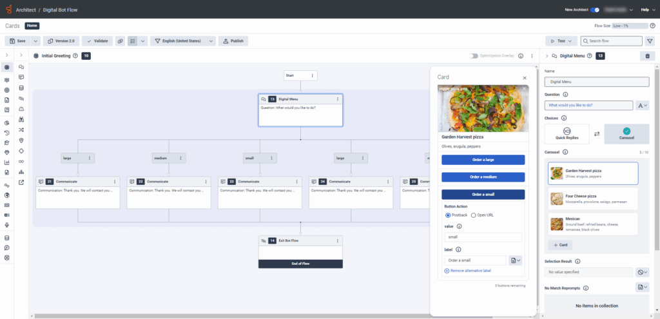Screen dimensions: 660x319
Task: Open the Digital Menu node three-dot menu
Action: point(338,99)
